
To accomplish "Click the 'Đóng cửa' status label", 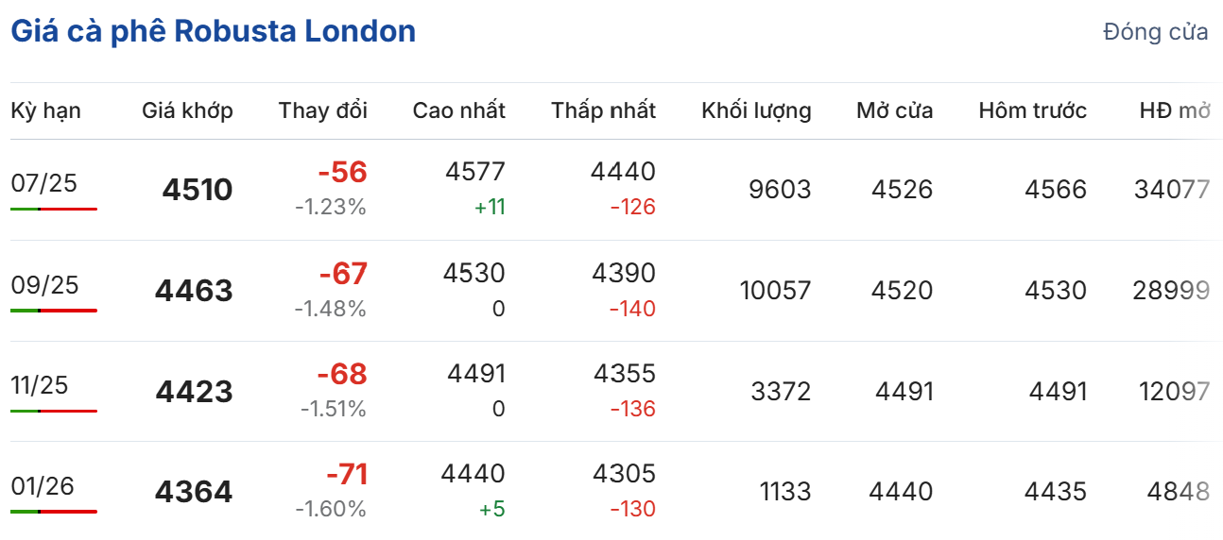I will click(x=1155, y=32).
